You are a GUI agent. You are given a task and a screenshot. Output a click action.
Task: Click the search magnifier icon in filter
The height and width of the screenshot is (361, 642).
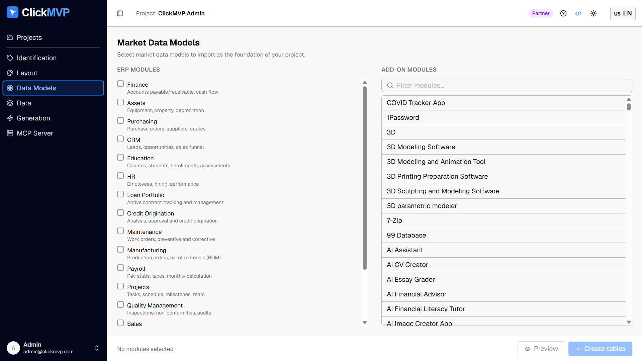click(x=390, y=86)
